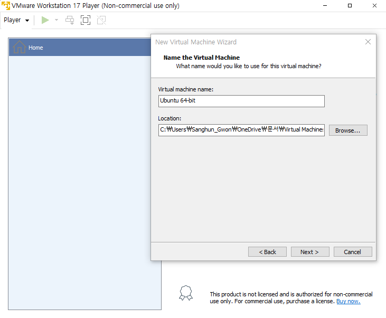Enter full screen mode icon
386x318 pixels.
coord(86,20)
